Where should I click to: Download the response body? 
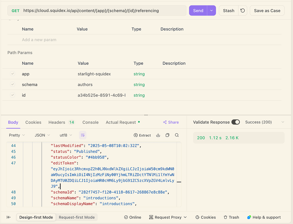[x=158, y=135]
